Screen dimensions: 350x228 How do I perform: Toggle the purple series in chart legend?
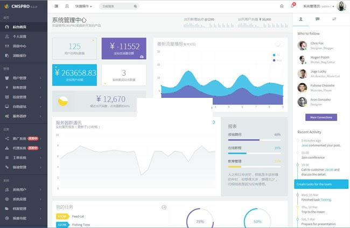coord(277,60)
